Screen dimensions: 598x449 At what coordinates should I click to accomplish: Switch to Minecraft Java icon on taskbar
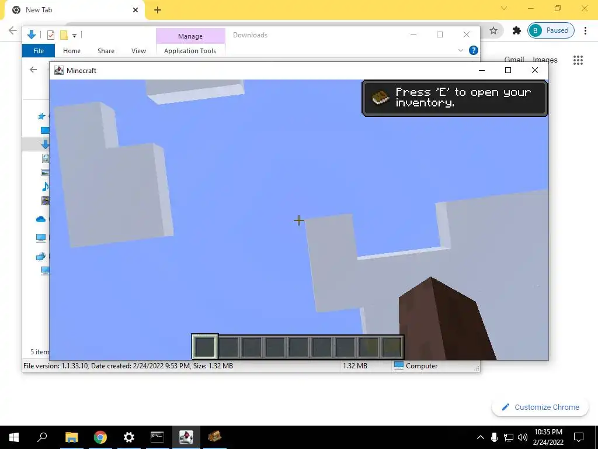pos(186,437)
